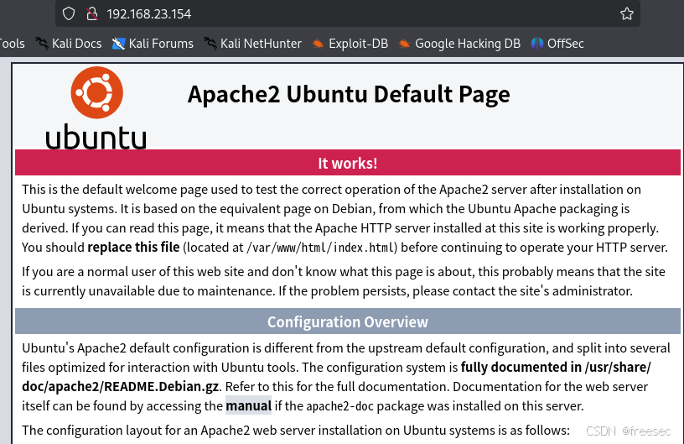
Task: Click the bold replace this file text
Action: [x=133, y=247]
